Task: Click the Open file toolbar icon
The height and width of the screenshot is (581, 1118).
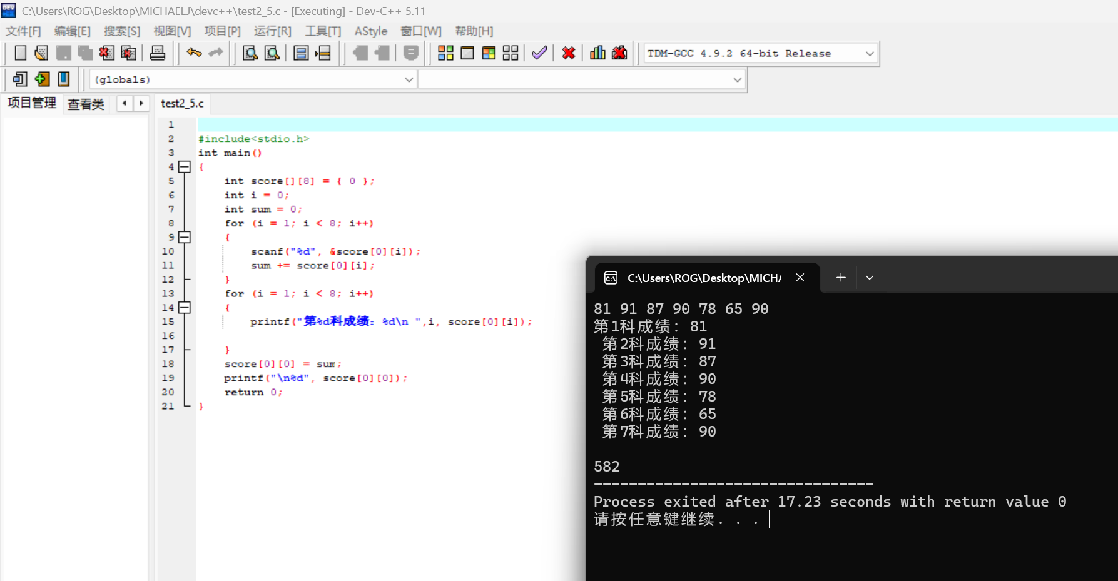Action: (41, 53)
